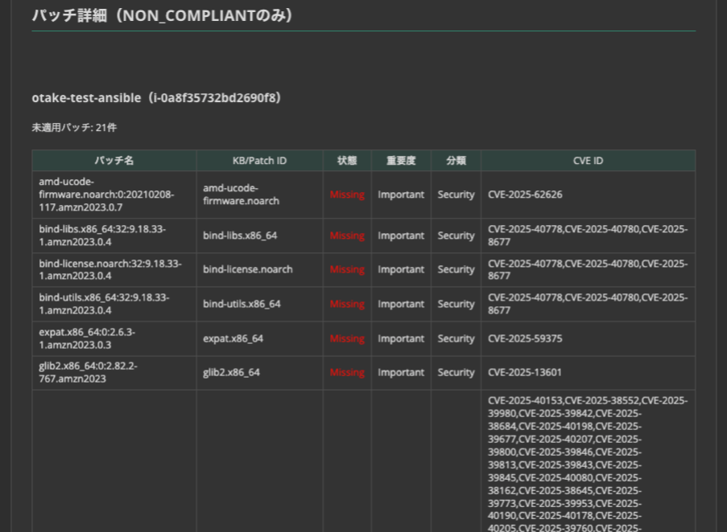
Task: Click the 状態 column header
Action: point(347,161)
